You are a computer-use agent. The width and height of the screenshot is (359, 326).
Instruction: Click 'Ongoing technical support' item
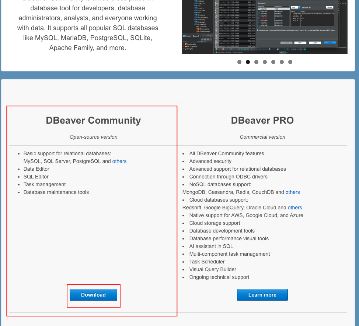tap(219, 277)
